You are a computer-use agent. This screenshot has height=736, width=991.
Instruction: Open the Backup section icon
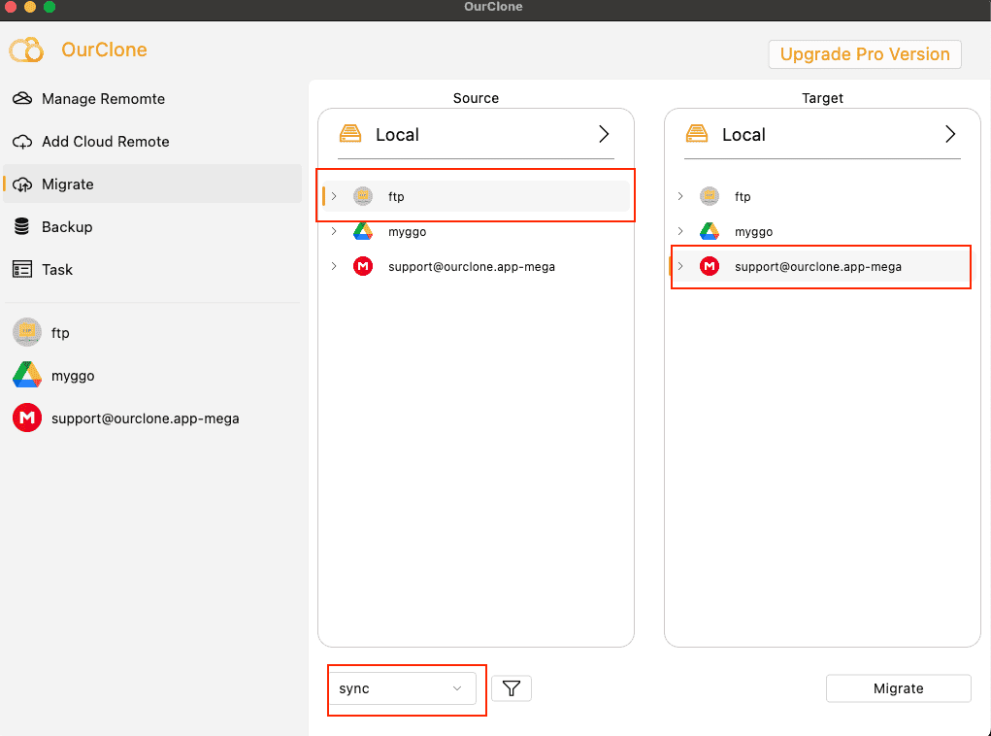point(21,226)
